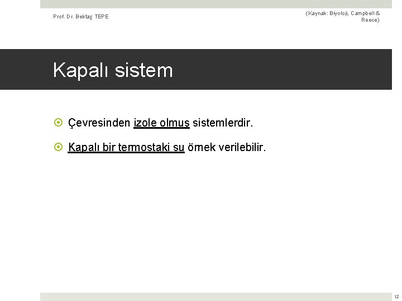Click the green bullet marker beside 'Kapalı bir termostaki su'
Image resolution: width=402 pixels, height=301 pixels.
tap(58, 147)
